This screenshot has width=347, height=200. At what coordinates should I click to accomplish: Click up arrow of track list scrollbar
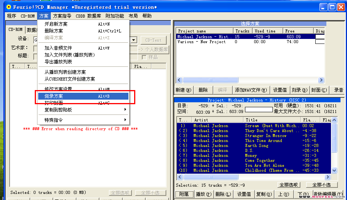pos(334,120)
